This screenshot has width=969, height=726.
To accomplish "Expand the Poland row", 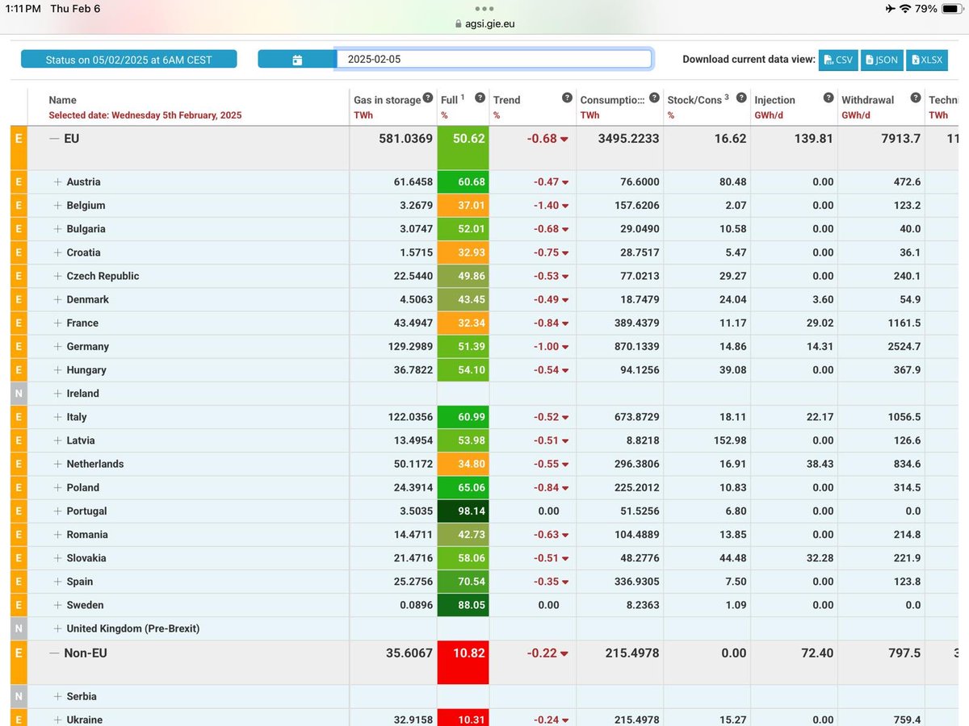I will (x=58, y=487).
